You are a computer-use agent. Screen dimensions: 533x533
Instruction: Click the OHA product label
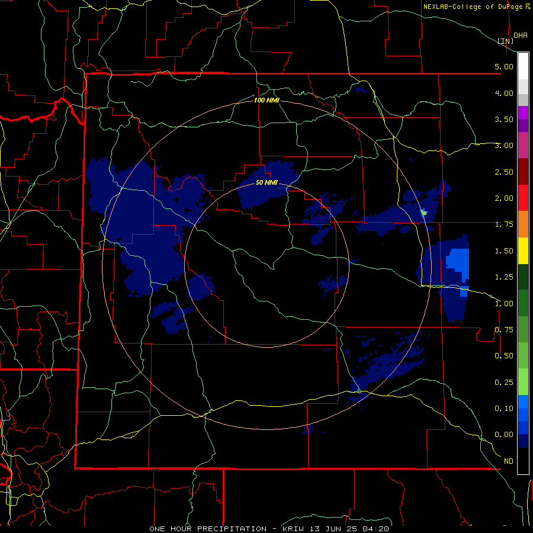pyautogui.click(x=520, y=35)
